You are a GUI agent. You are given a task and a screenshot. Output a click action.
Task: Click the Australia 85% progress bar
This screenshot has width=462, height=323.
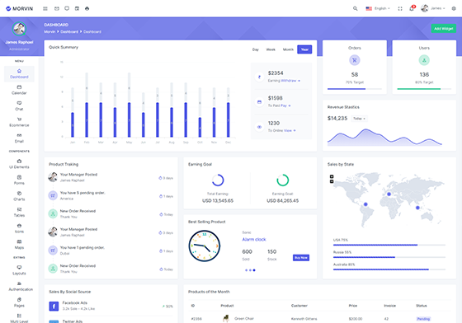pos(389,269)
